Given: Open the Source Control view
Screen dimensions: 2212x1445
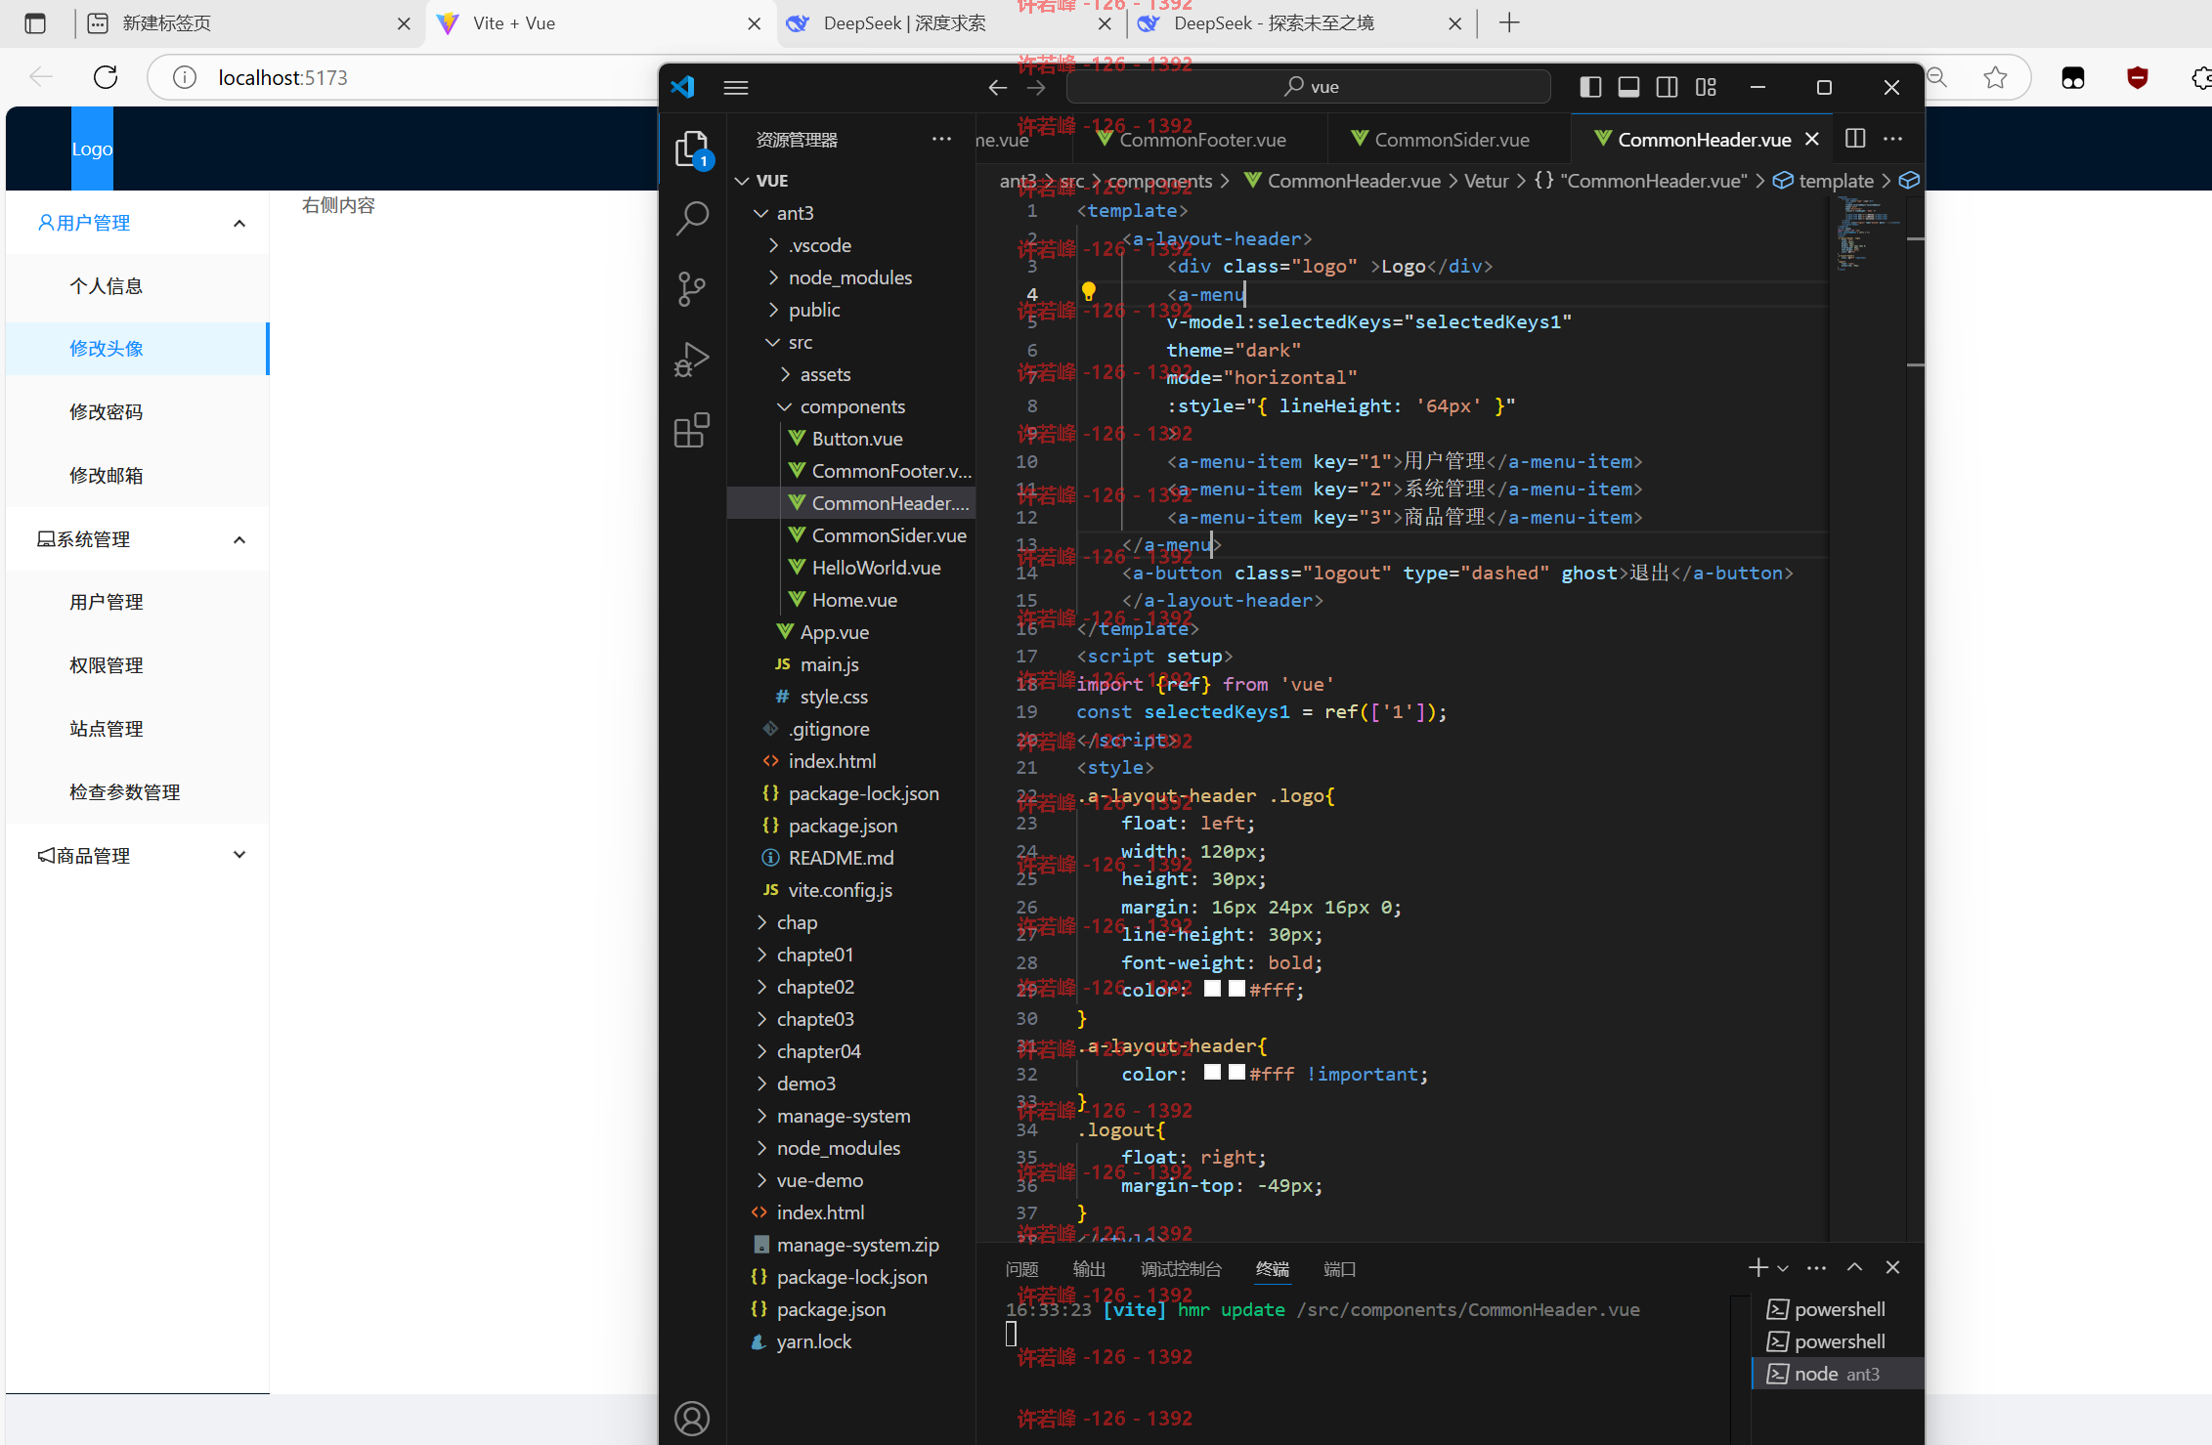Looking at the screenshot, I should point(692,288).
